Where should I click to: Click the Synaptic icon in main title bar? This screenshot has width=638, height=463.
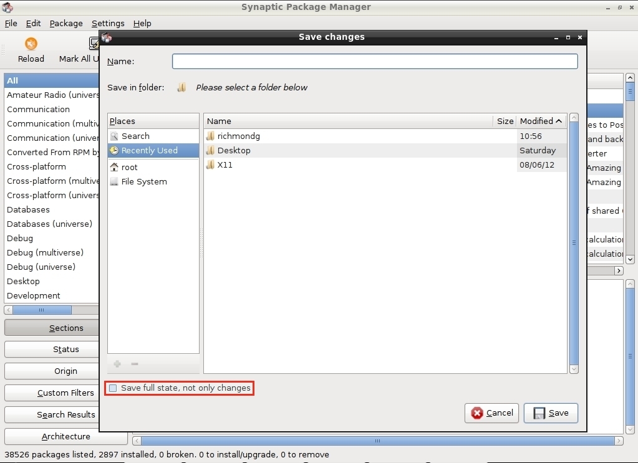(x=7, y=7)
